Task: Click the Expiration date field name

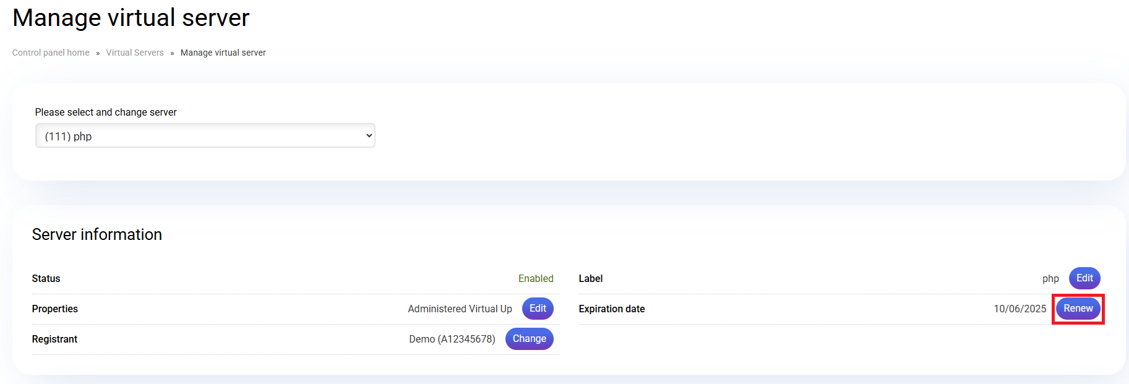Action: pos(611,309)
